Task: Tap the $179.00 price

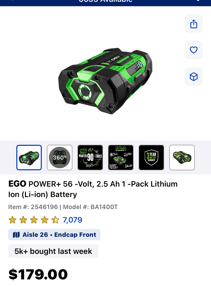Action: tap(38, 274)
